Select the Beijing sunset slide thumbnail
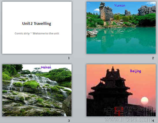The width and height of the screenshot is (158, 123). (x=121, y=90)
